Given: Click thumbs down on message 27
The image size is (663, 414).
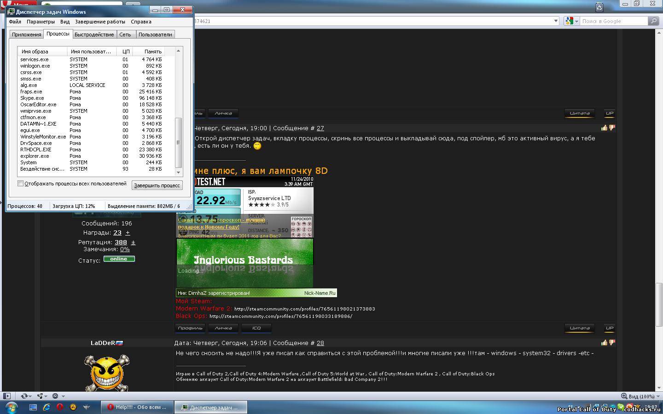Looking at the screenshot, I should click(611, 128).
